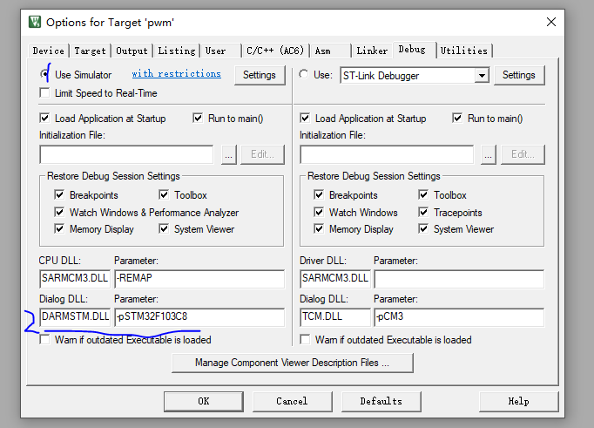This screenshot has width=594, height=428.
Task: Open the C/C++ (AC6) tab
Action: (x=275, y=51)
